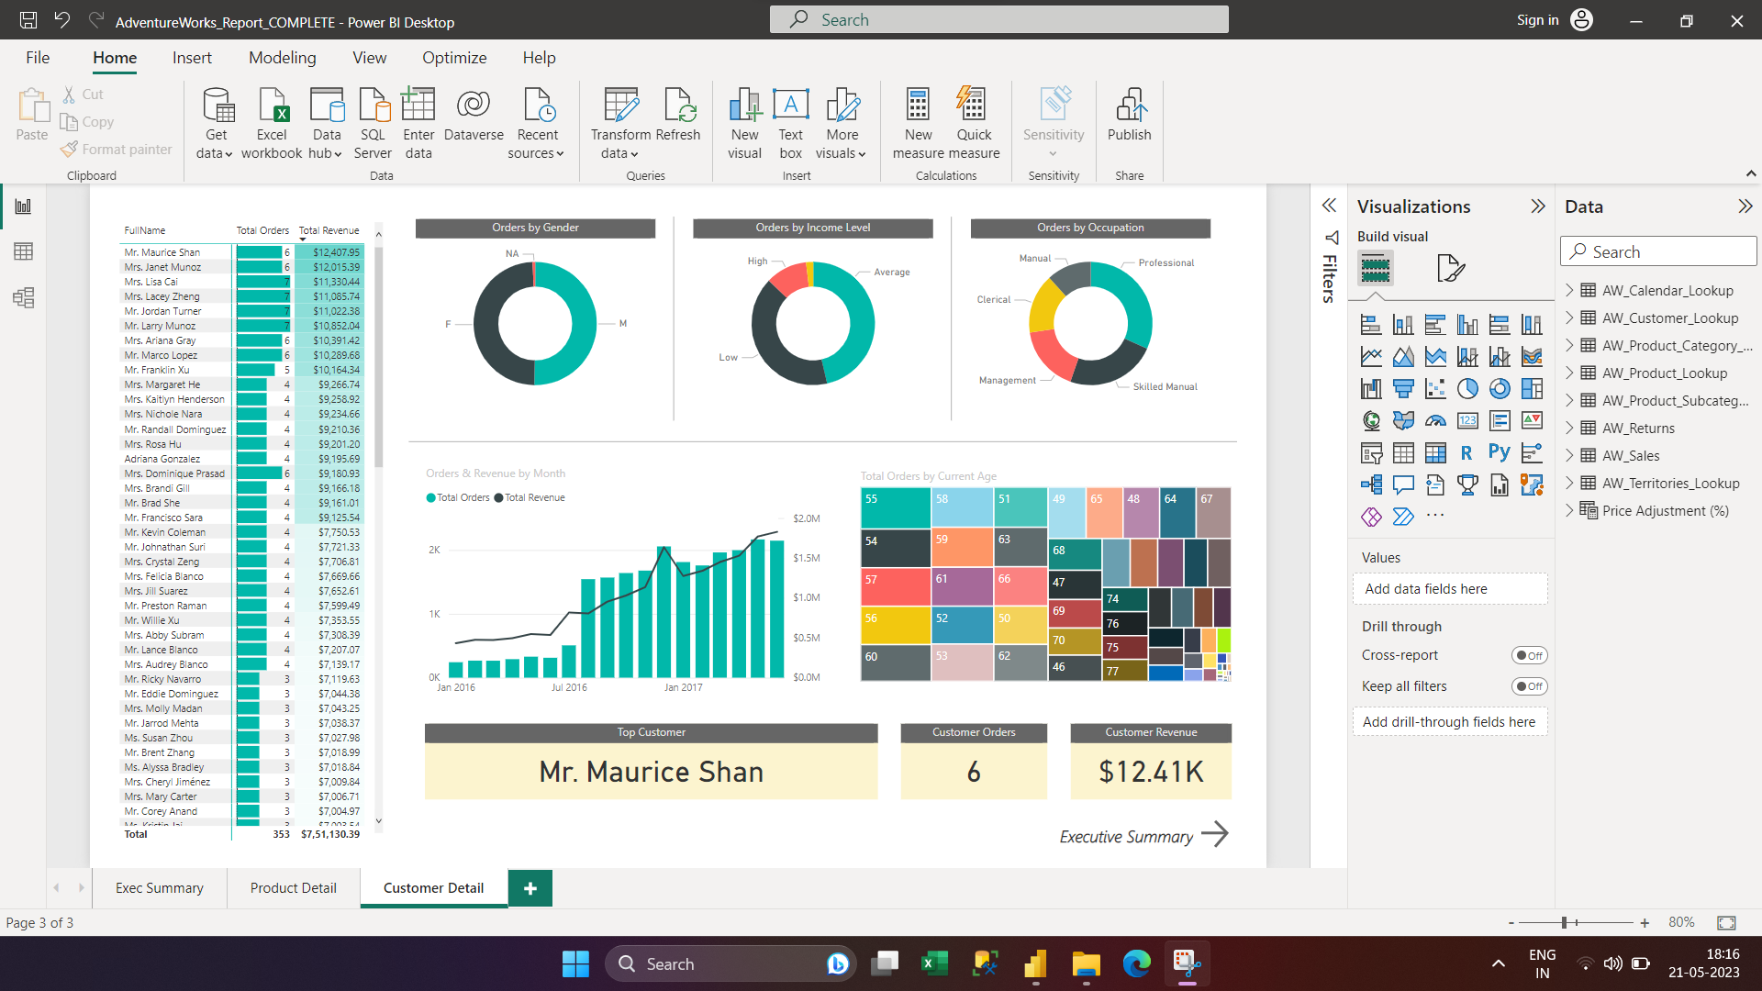Click the Executive Summary navigation arrow

(1215, 834)
